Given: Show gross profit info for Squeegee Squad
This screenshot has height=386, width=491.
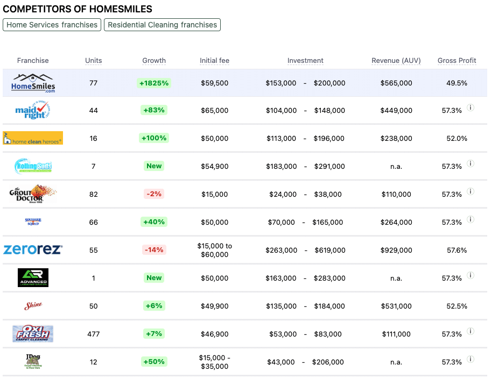Looking at the screenshot, I should pos(471,219).
